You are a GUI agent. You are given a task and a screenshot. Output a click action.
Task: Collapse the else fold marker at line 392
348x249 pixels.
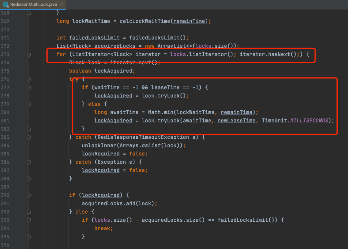click(29, 212)
